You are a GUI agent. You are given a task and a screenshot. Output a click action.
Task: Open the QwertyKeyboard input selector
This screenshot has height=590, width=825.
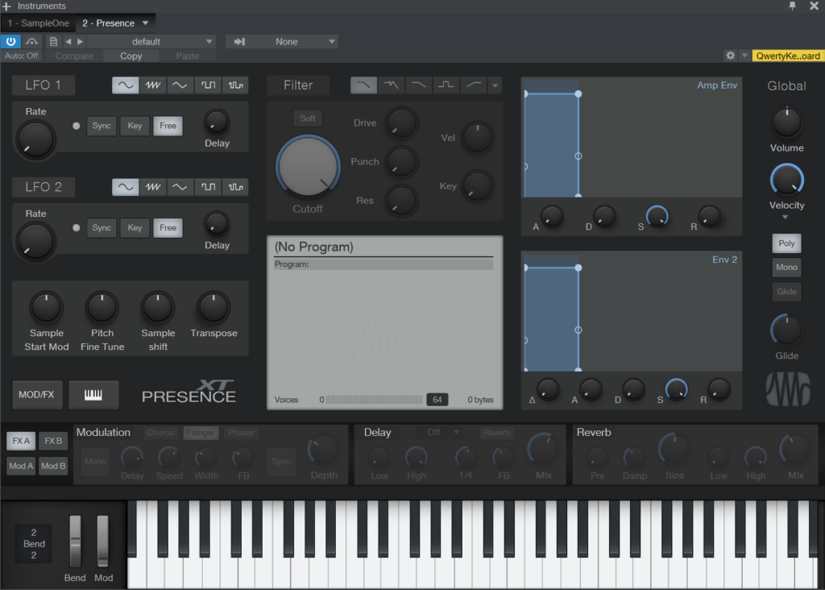(x=788, y=56)
